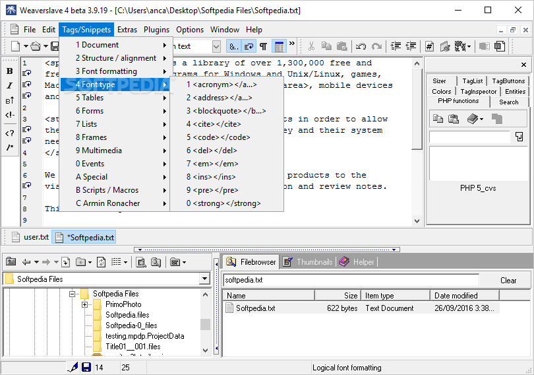This screenshot has width=534, height=375.
Task: Open the 5 Tables submenu
Action: (116, 98)
